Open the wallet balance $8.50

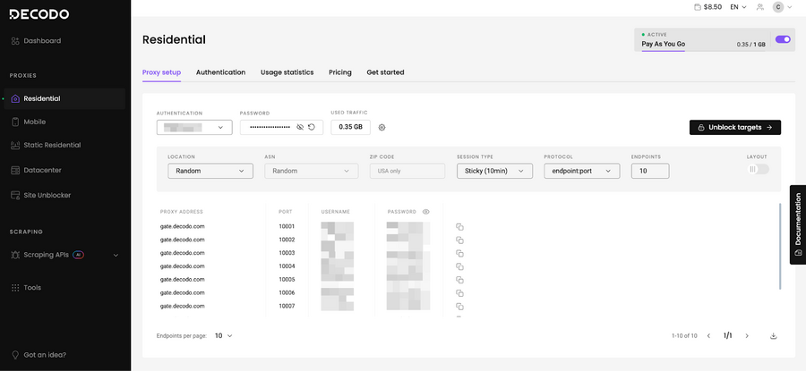tap(707, 7)
